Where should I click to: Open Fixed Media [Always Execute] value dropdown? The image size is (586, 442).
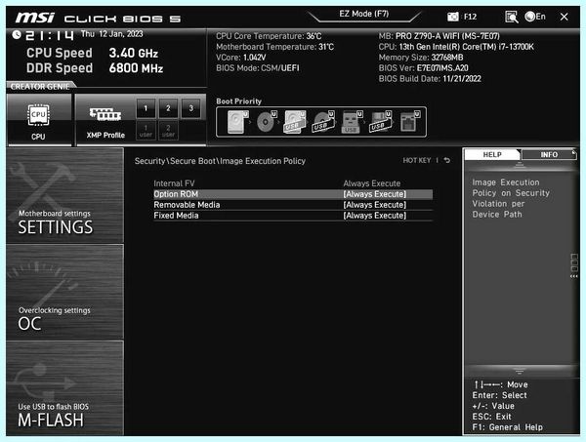[x=374, y=216]
